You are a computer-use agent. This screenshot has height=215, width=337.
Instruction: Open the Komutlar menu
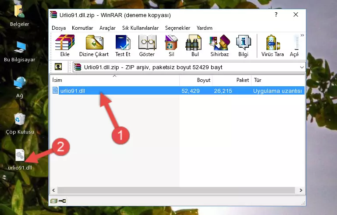[82, 28]
